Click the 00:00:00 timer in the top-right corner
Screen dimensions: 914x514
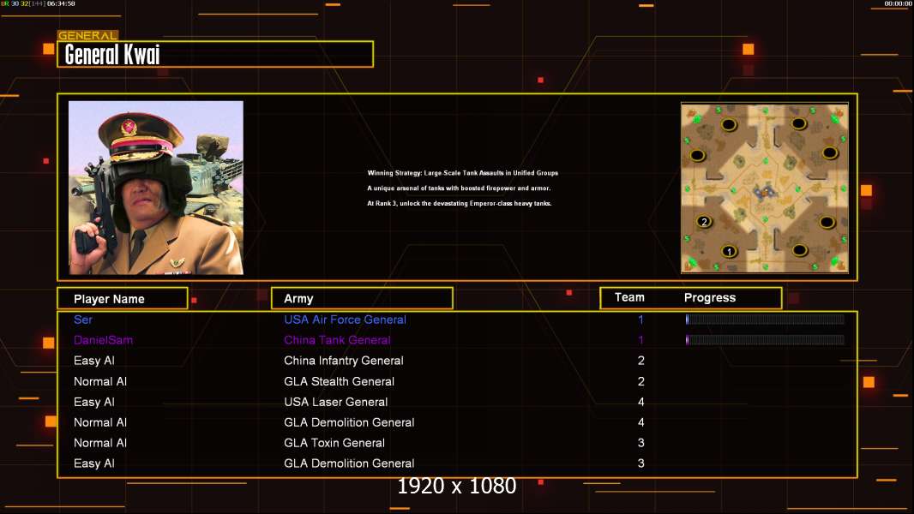point(897,4)
